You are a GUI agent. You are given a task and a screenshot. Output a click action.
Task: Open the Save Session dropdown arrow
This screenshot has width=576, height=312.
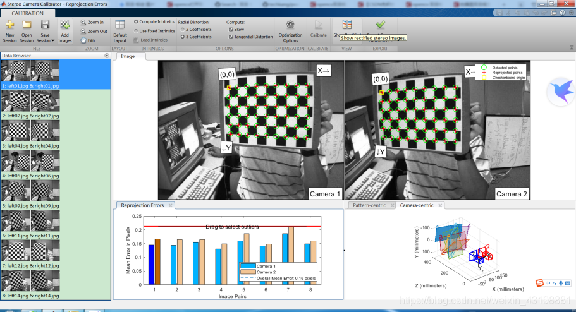pos(53,41)
